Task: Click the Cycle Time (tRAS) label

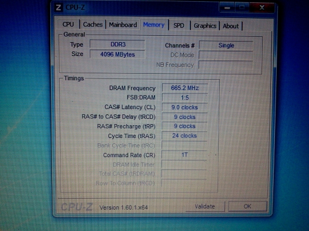Action: click(131, 136)
